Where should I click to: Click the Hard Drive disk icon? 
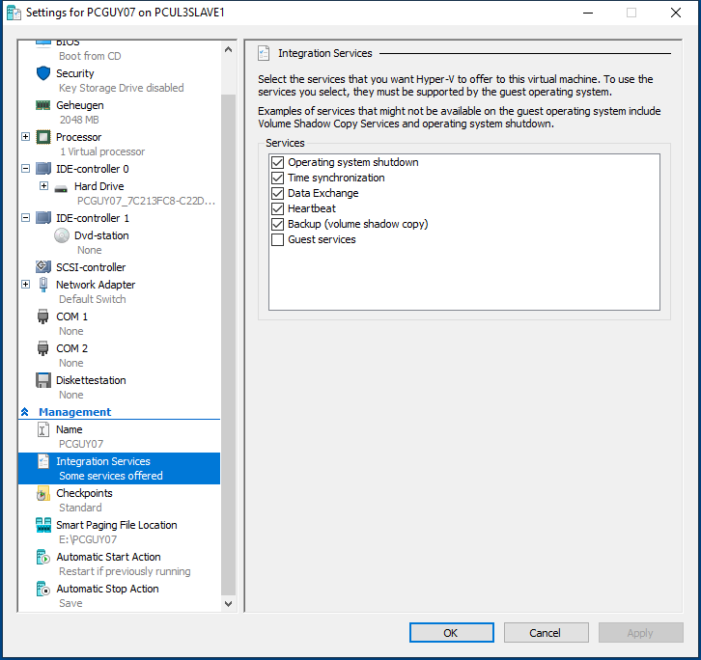[x=61, y=188]
